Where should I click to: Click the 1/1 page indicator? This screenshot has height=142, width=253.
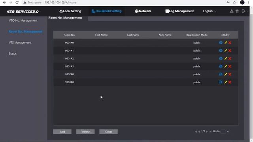point(203,131)
